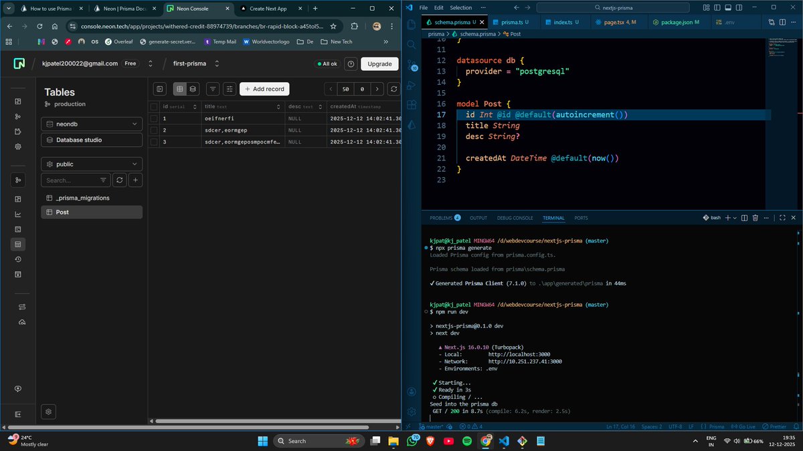Check the row checkbox for id 2
Image resolution: width=803 pixels, height=451 pixels.
pyautogui.click(x=154, y=130)
